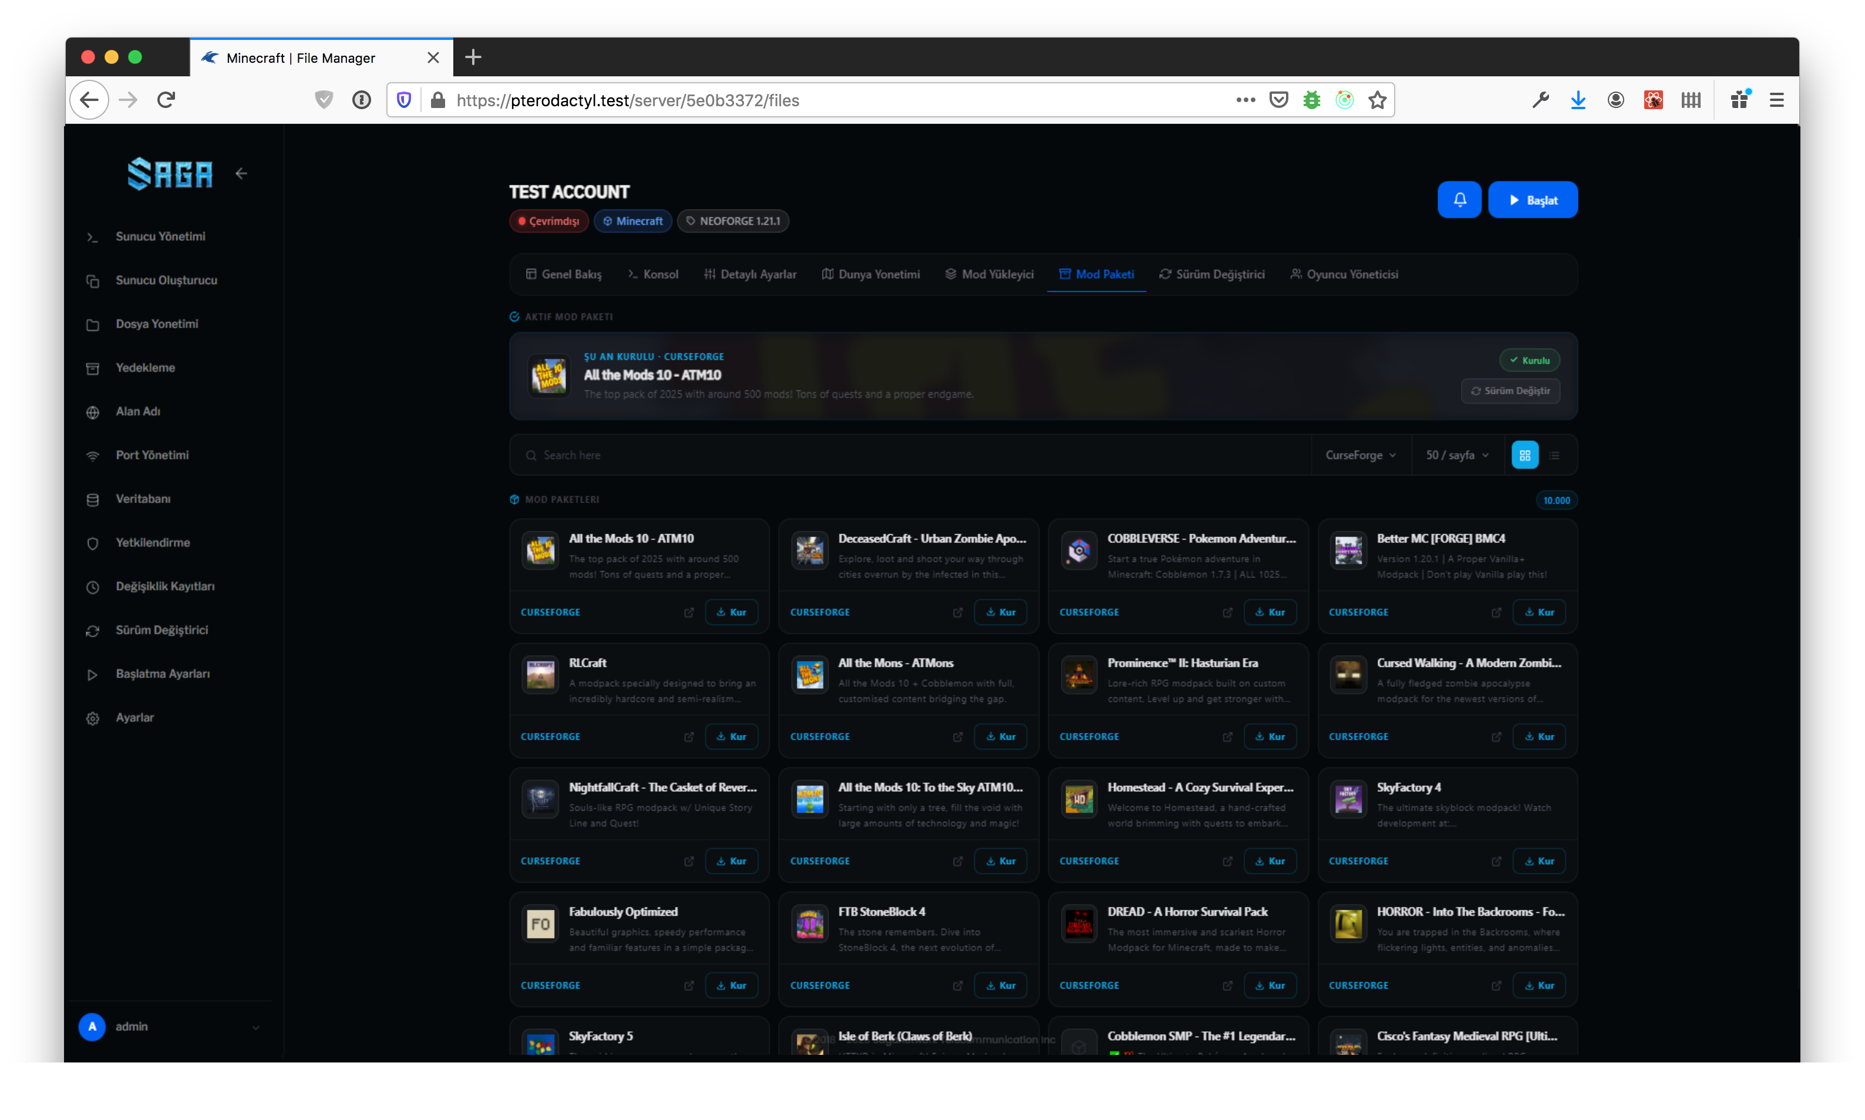Open the 50 / sayfa page size dropdown

coord(1457,455)
